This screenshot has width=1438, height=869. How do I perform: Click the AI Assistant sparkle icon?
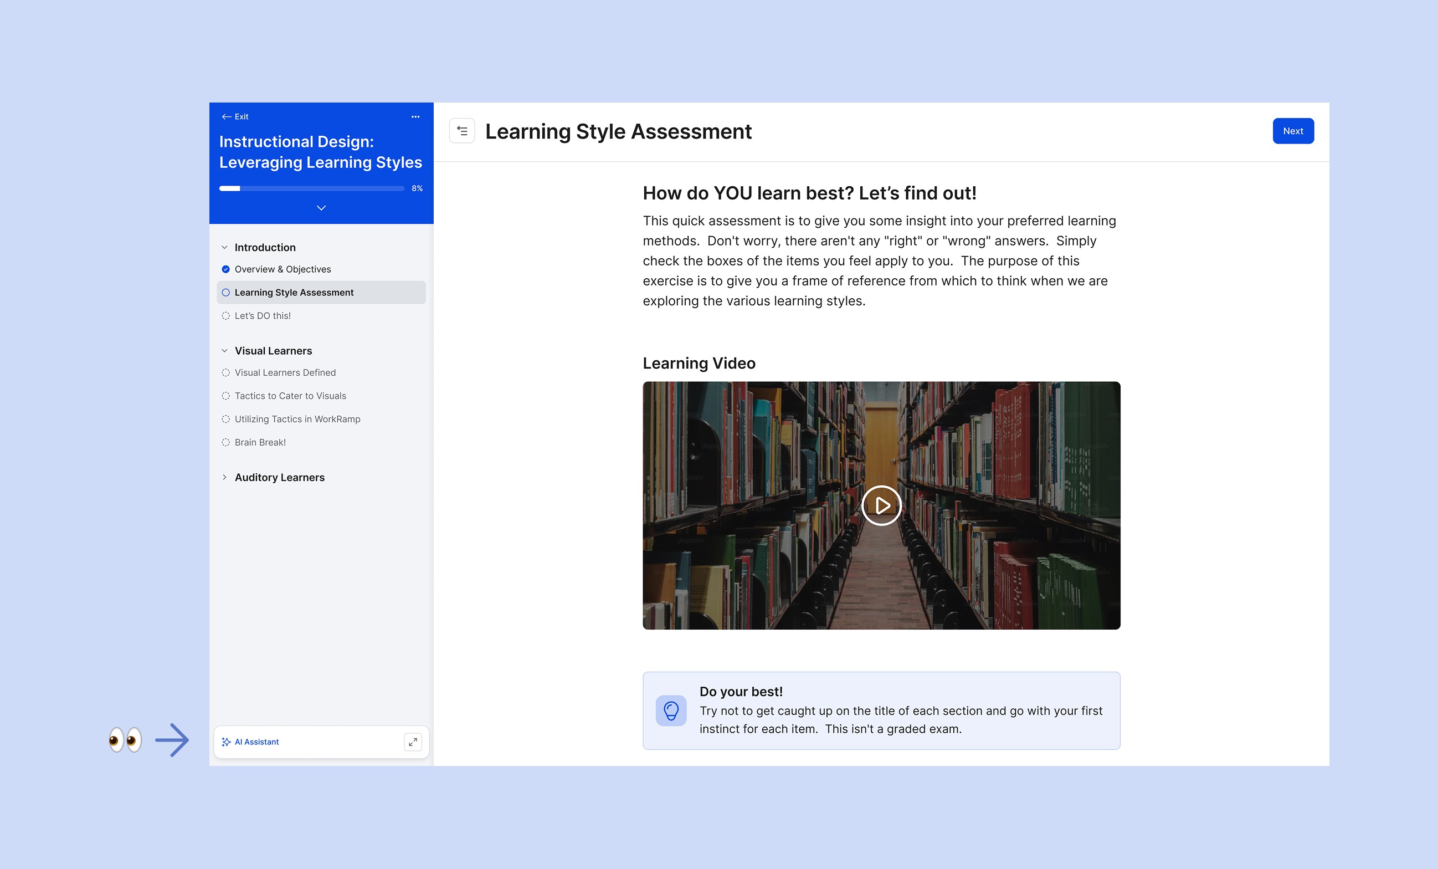pyautogui.click(x=226, y=742)
